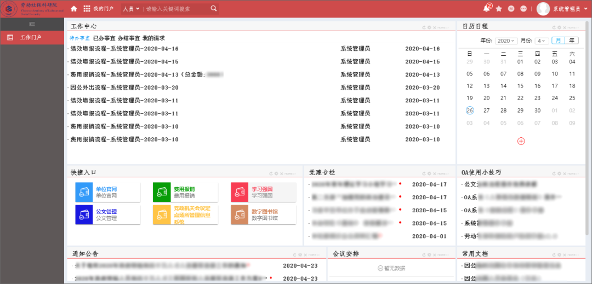Close the 工作中心 panel with its X icon
The height and width of the screenshot is (284, 592).
[434, 27]
